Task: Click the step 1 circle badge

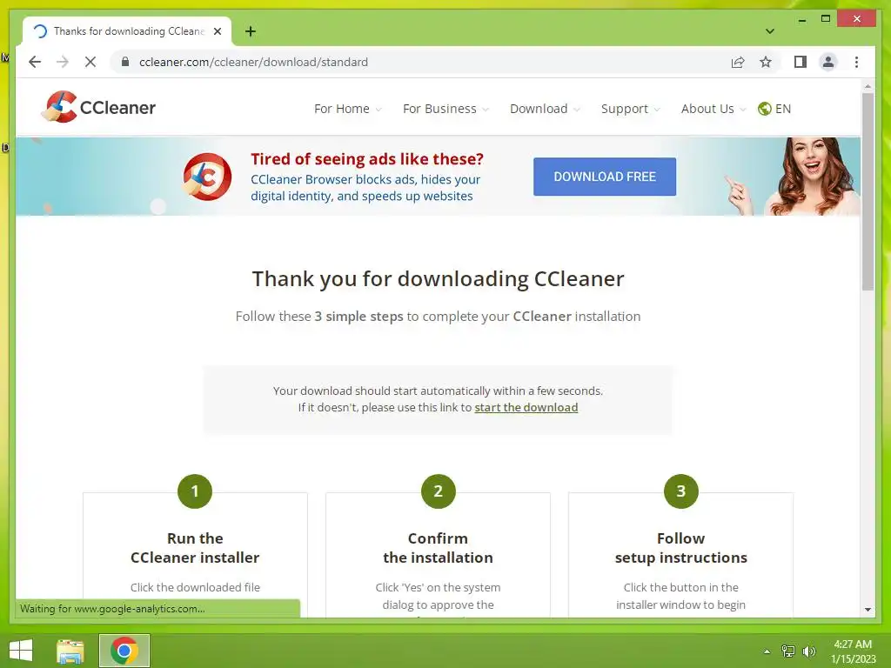Action: pos(195,491)
